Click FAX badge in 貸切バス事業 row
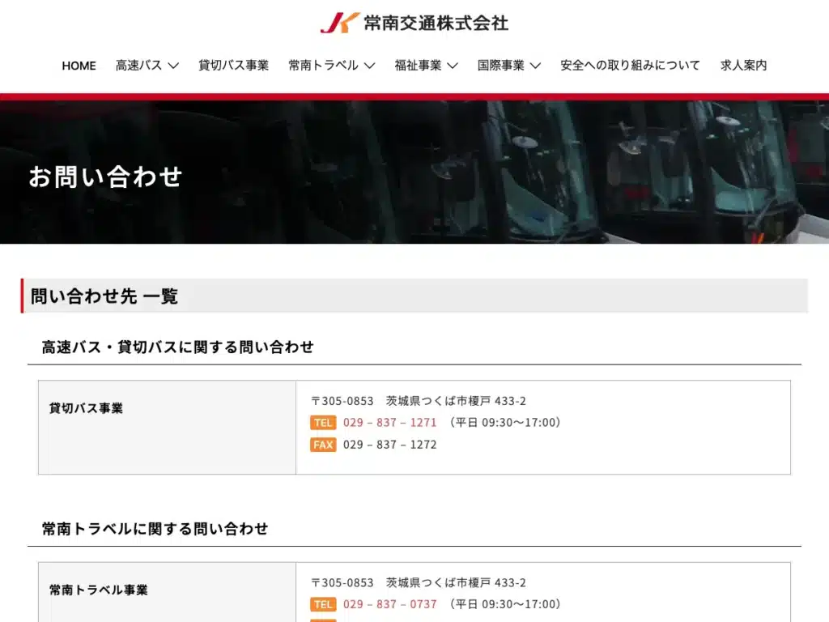The height and width of the screenshot is (622, 829). coord(323,445)
